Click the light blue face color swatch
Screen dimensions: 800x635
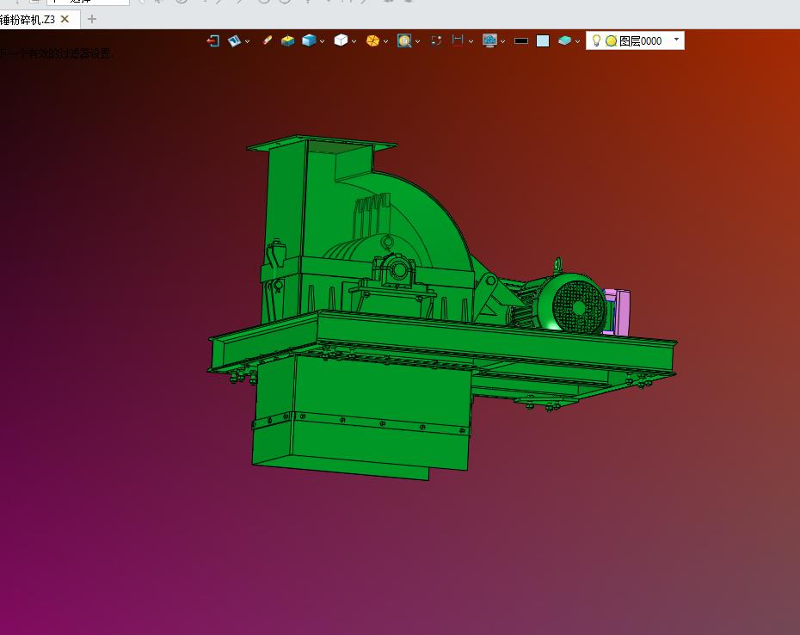543,40
